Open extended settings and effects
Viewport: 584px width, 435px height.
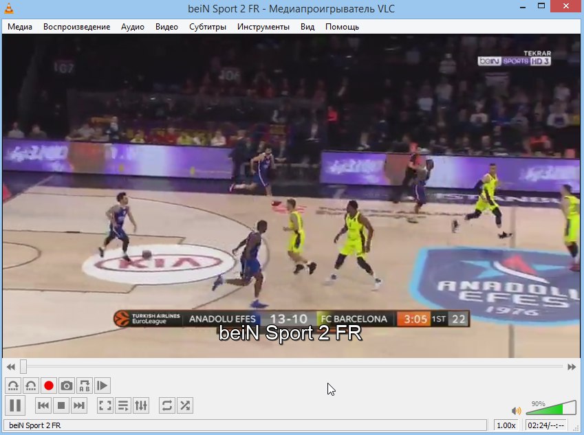coord(141,405)
